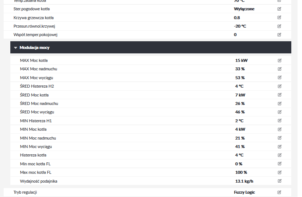Edit Max moc kotła FL icon
Screen dimensions: 302x197
[x=280, y=172]
